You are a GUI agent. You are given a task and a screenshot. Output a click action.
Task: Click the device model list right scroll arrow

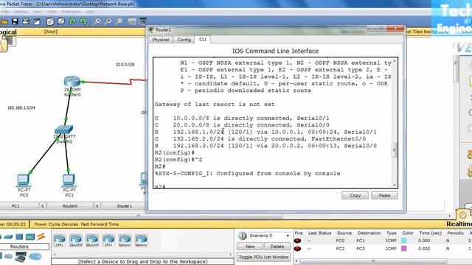tap(231, 255)
